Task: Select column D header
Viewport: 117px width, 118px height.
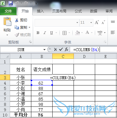Action: [x=84, y=56]
